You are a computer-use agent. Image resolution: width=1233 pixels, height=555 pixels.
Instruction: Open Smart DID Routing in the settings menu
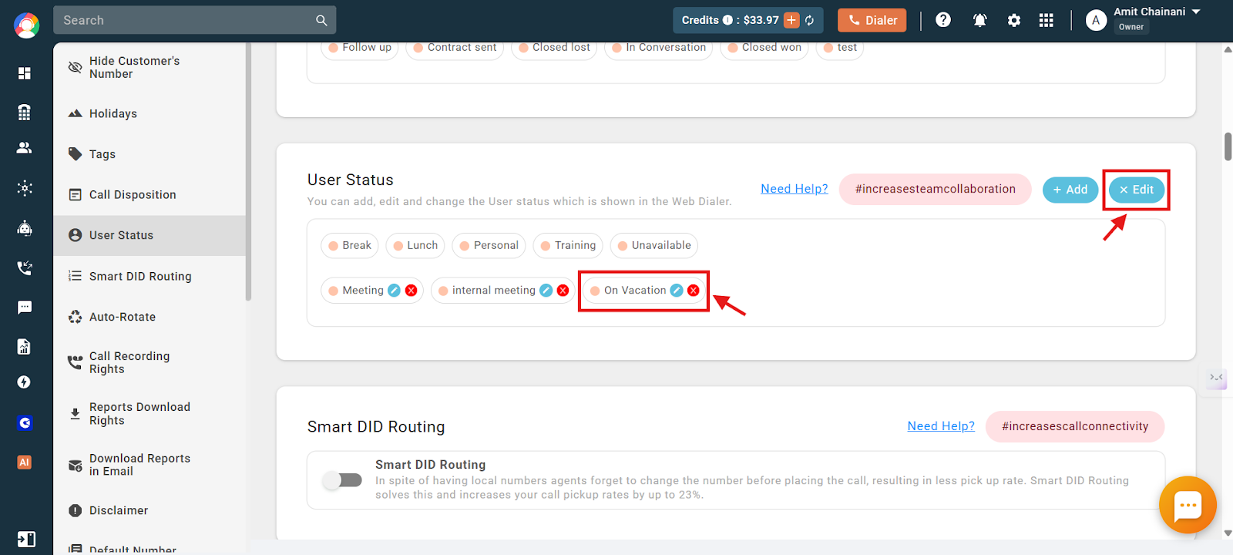pyautogui.click(x=150, y=276)
